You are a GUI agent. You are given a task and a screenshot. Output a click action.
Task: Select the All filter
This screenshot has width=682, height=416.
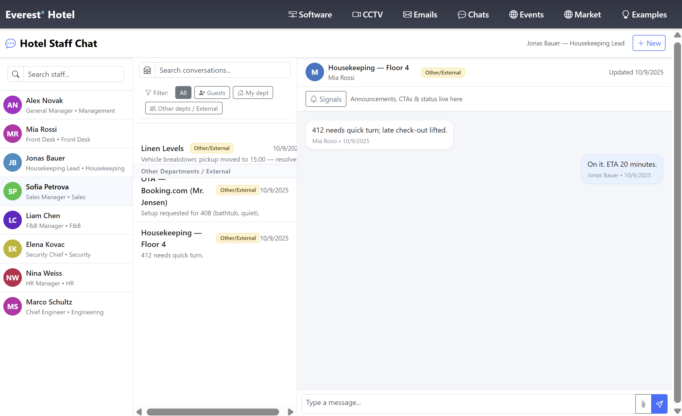[183, 93]
